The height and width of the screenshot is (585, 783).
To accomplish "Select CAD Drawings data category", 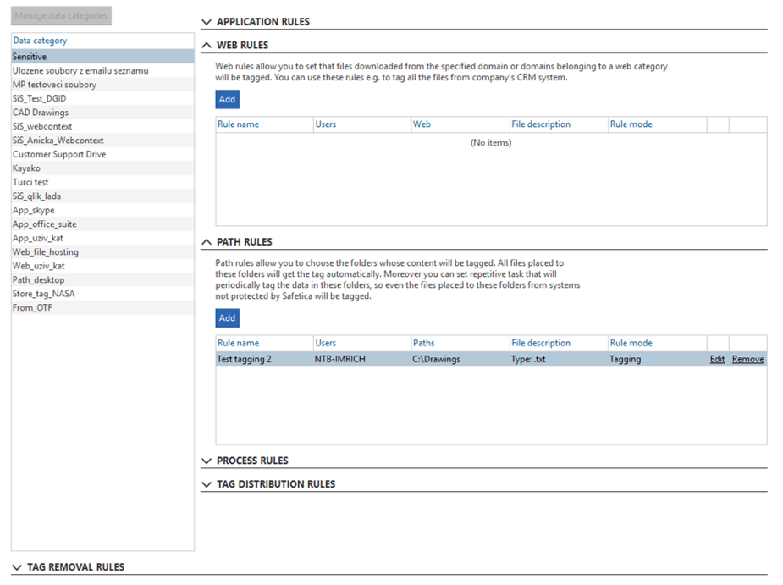I will 41,113.
